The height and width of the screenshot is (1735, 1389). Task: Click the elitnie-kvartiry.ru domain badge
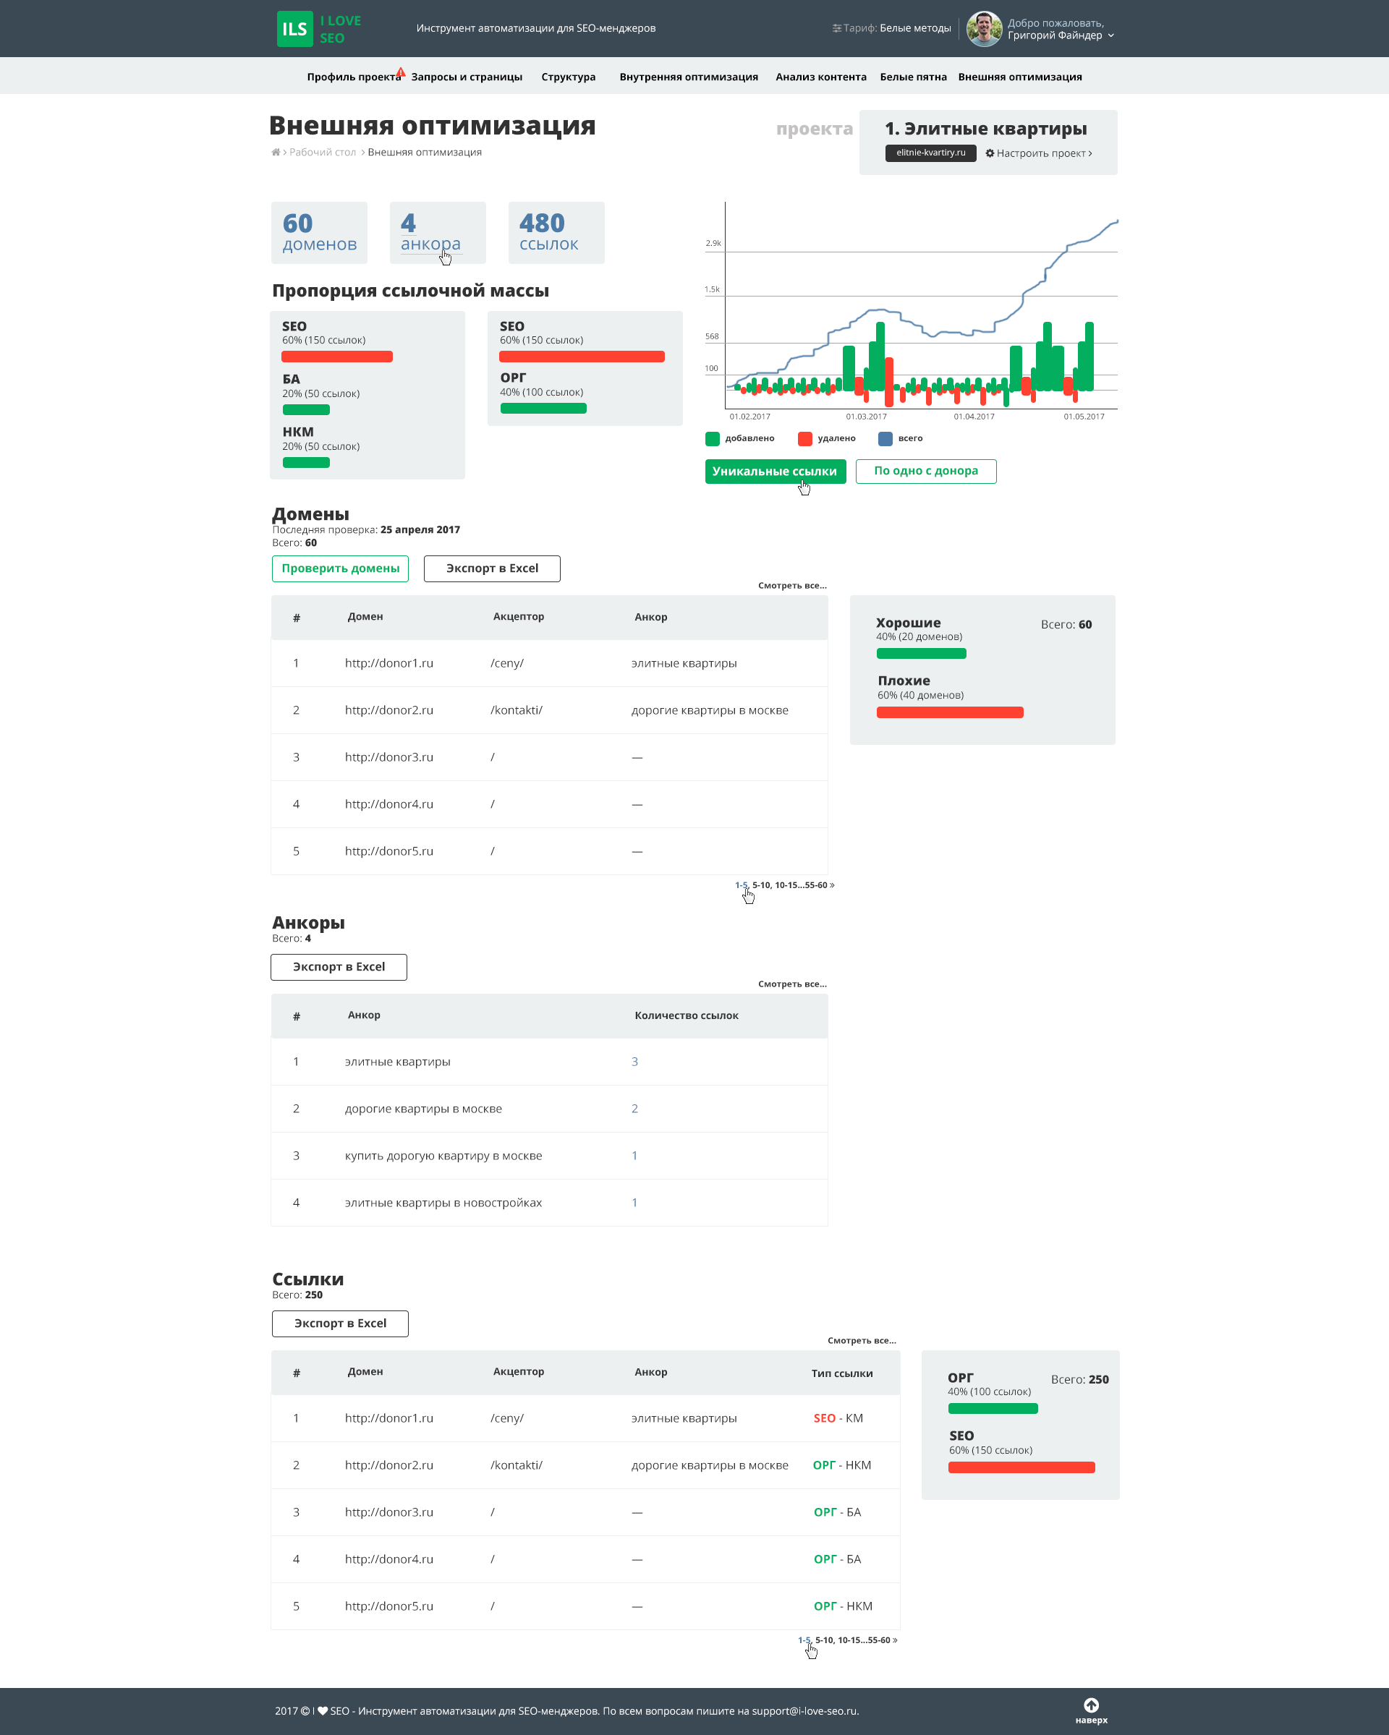coord(930,153)
